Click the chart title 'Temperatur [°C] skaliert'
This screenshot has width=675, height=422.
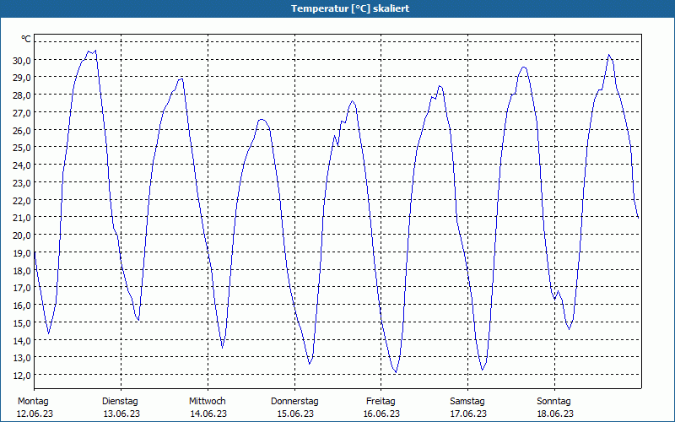tap(350, 8)
